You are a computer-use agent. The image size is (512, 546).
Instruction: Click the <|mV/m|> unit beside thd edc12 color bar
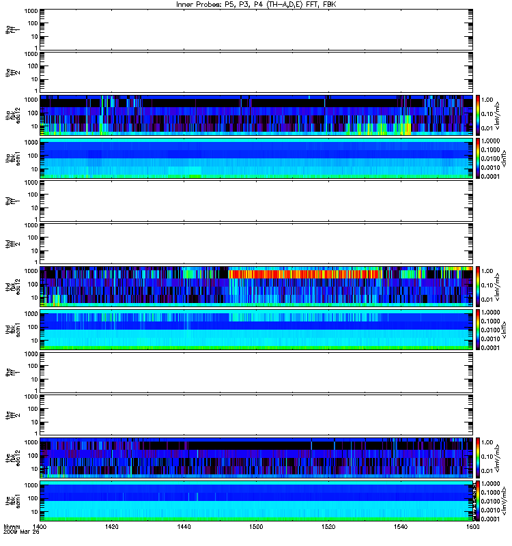[x=498, y=287]
